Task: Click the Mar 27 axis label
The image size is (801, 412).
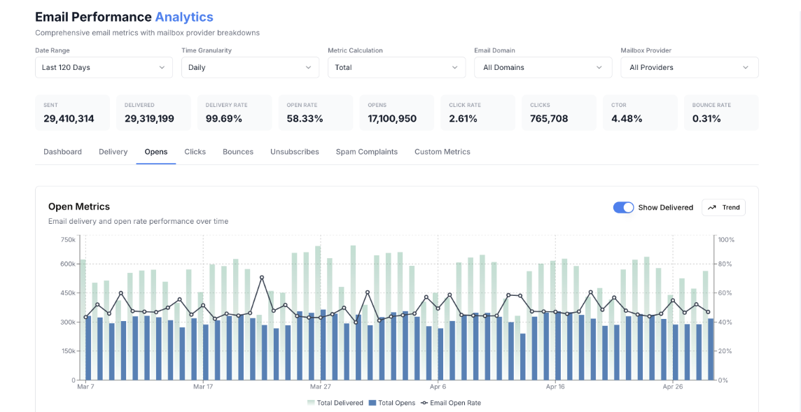Action: 320,388
